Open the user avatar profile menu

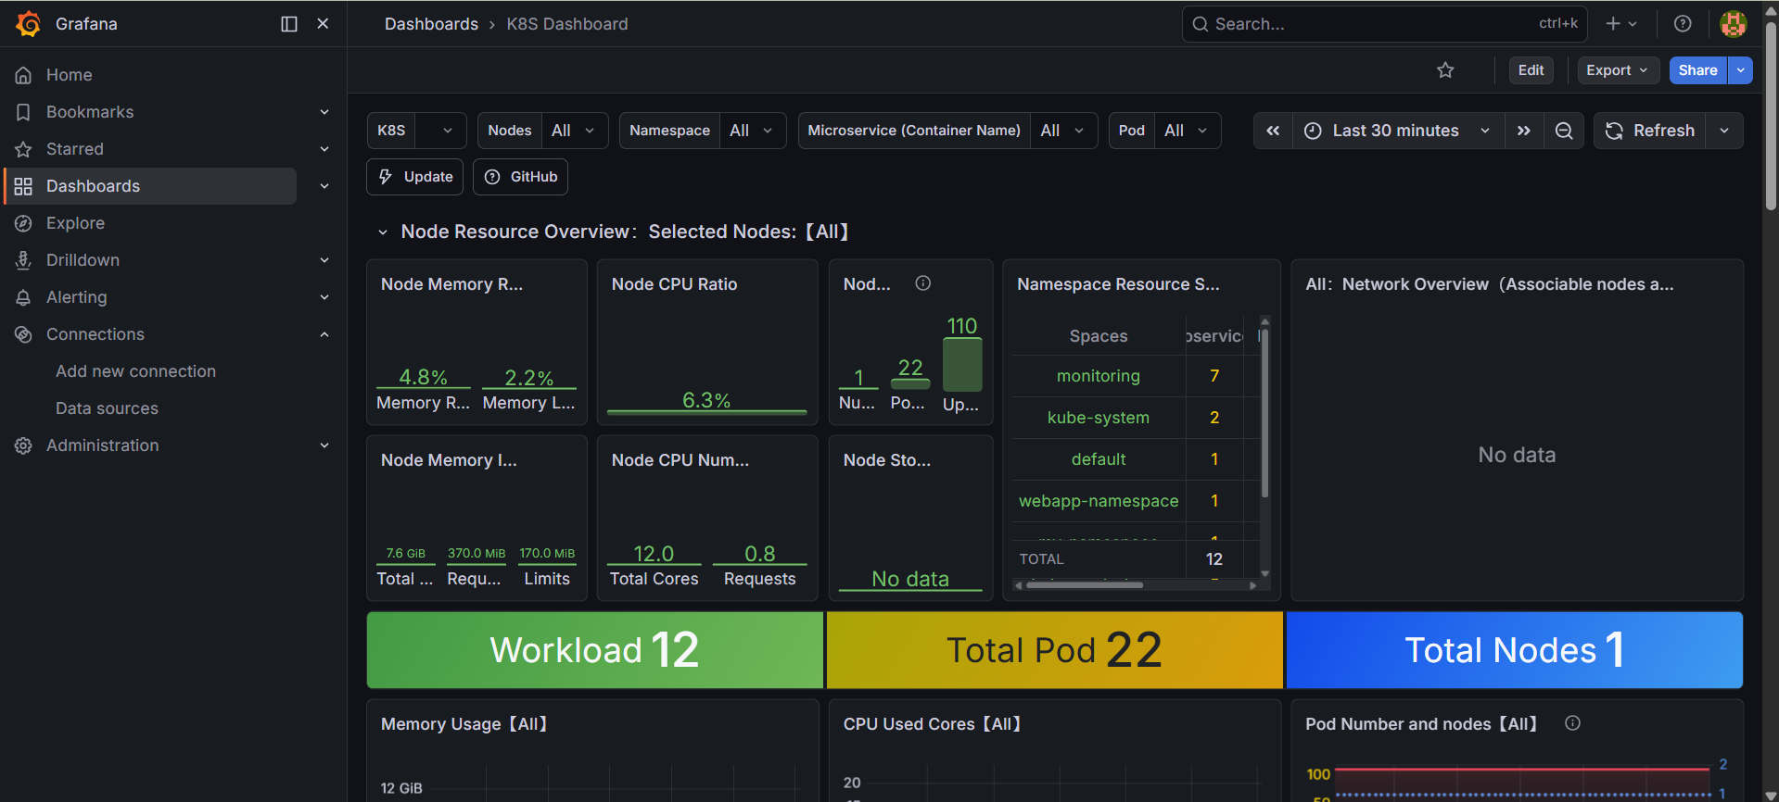tap(1734, 24)
